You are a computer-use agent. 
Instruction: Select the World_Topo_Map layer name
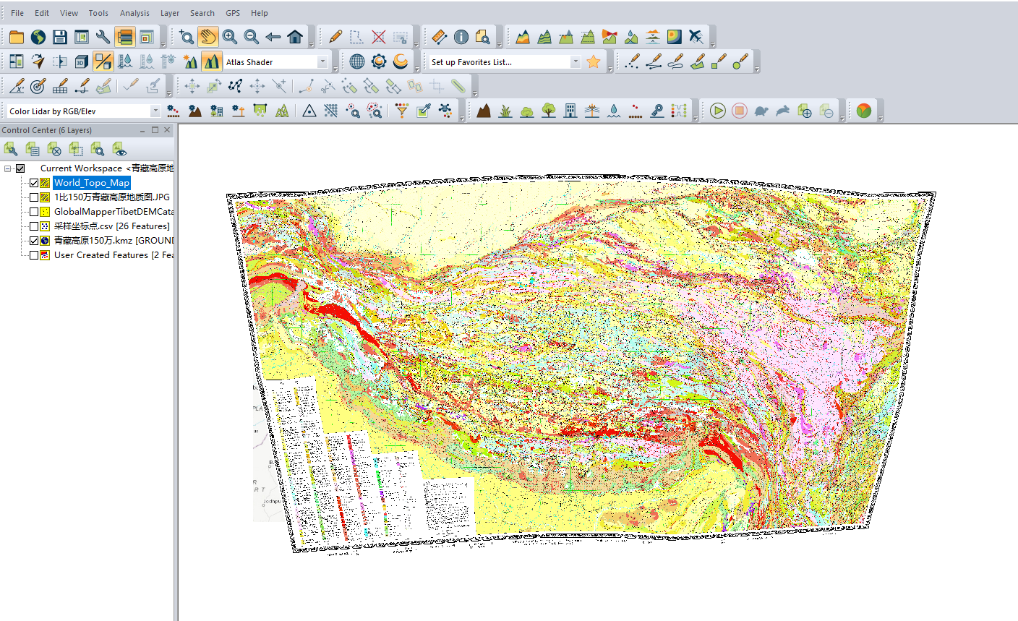click(92, 183)
